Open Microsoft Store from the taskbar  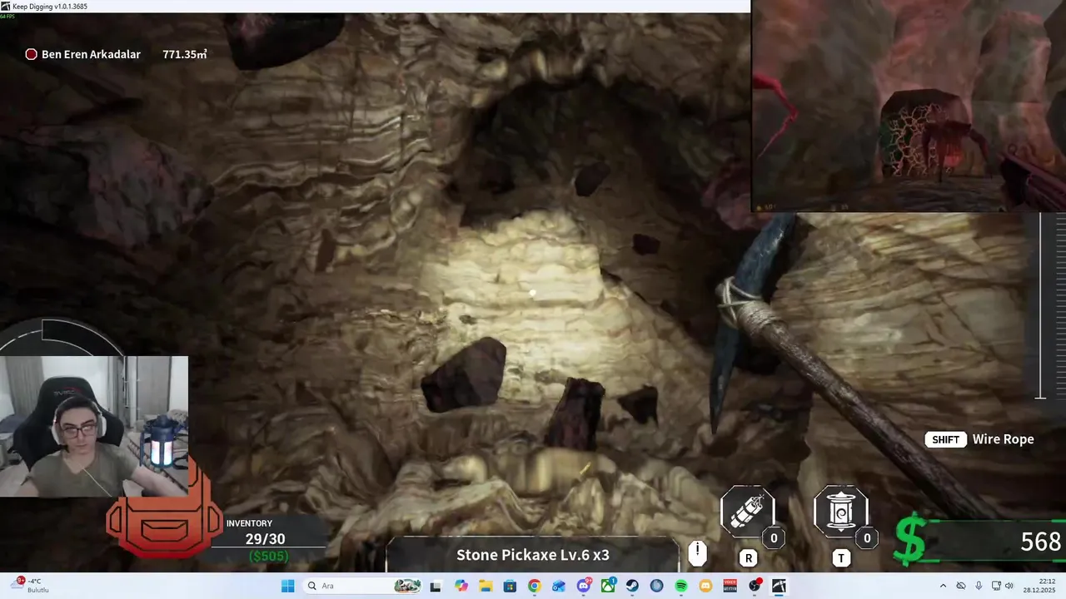pyautogui.click(x=510, y=586)
